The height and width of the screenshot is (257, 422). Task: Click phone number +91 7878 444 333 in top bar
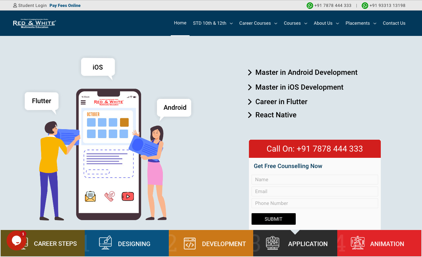333,6
